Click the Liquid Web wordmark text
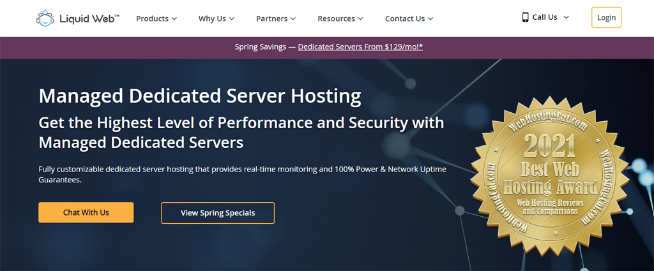The image size is (654, 271). click(x=89, y=18)
